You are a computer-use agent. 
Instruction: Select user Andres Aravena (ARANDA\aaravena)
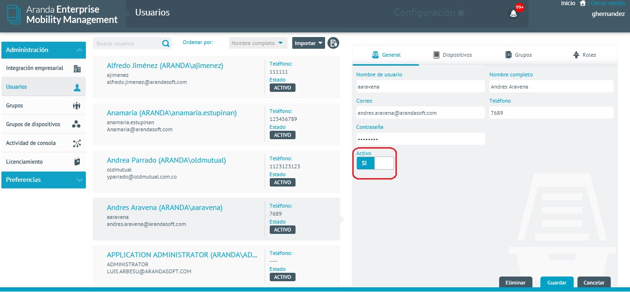pyautogui.click(x=216, y=219)
